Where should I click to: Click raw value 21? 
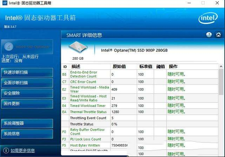[x=113, y=98]
